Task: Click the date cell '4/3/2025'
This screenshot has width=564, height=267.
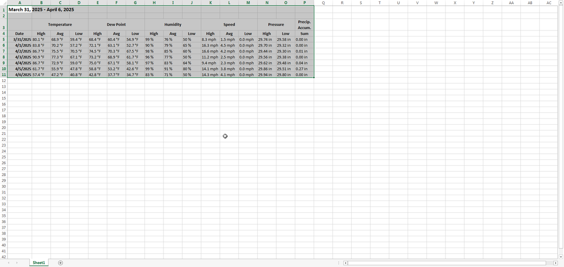Action: tap(20, 57)
